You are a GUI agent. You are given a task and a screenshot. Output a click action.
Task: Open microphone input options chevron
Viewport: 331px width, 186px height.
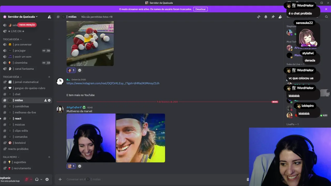tap(31, 179)
